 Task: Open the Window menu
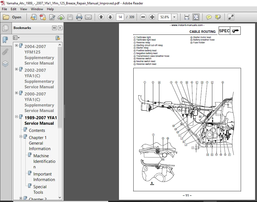37,9
